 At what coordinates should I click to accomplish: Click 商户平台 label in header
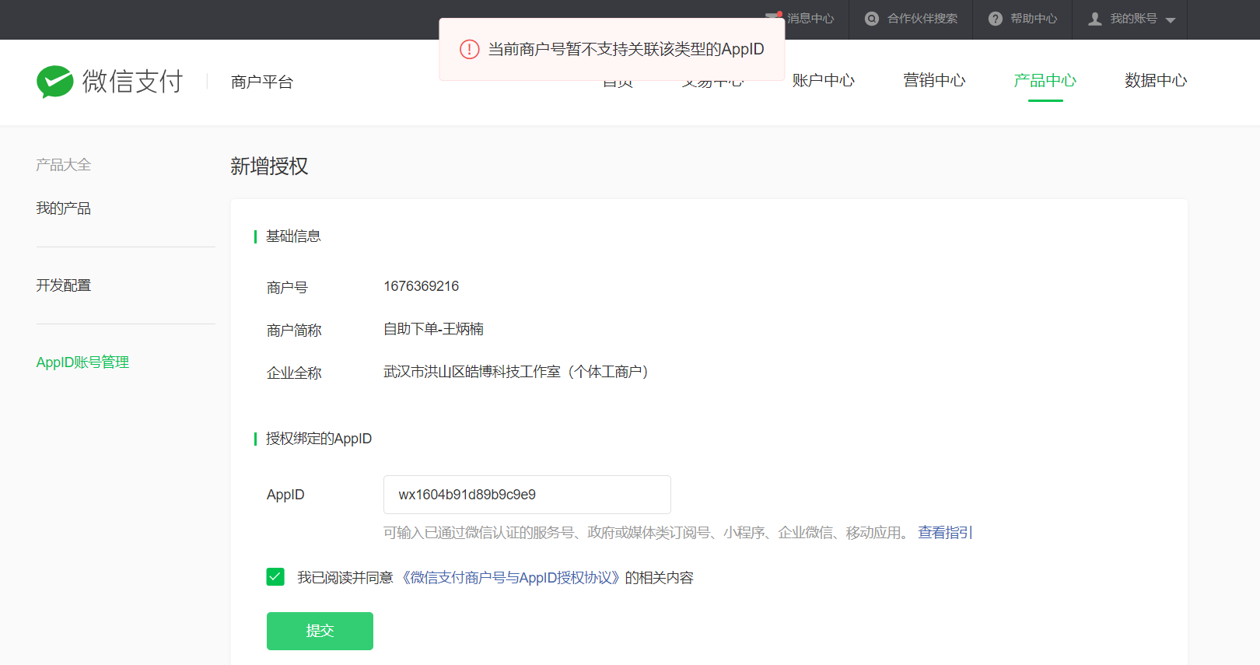(x=262, y=82)
